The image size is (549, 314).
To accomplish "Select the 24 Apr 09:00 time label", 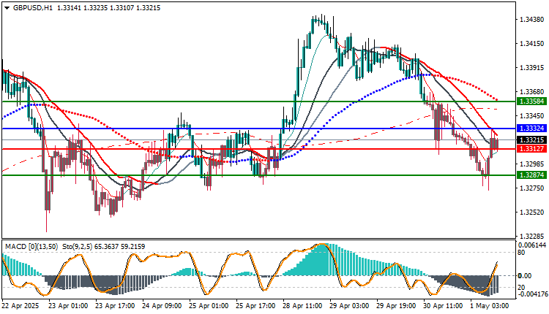I will click(162, 306).
